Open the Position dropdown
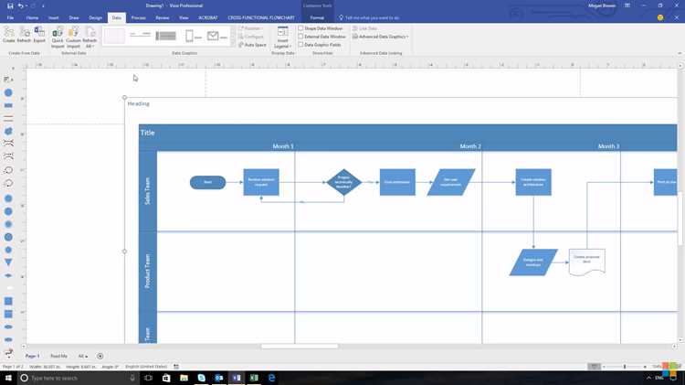The height and width of the screenshot is (385, 685). pyautogui.click(x=251, y=28)
